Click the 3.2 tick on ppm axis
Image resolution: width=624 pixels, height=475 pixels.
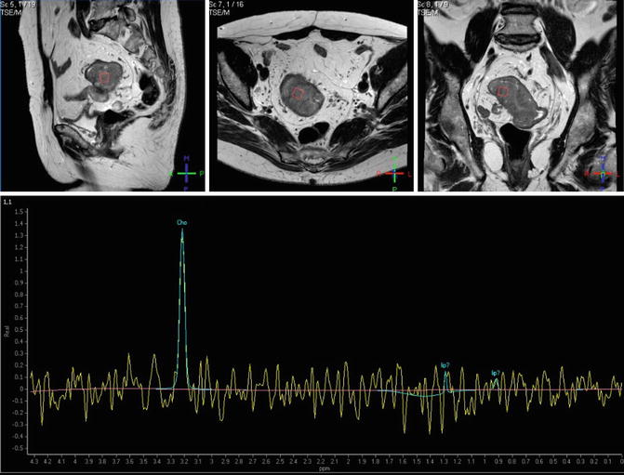pyautogui.click(x=184, y=460)
